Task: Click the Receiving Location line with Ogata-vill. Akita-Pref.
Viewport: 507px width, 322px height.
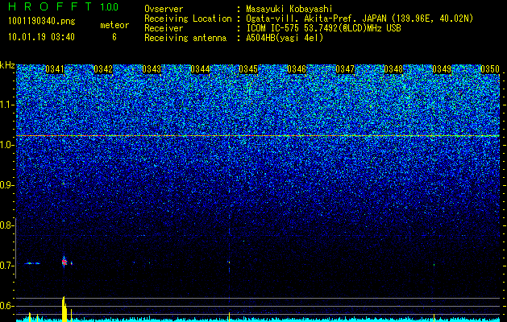Action: pyautogui.click(x=309, y=19)
